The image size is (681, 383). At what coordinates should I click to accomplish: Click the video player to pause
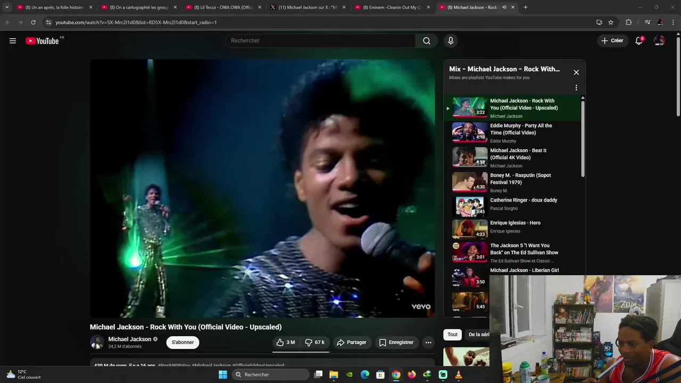(x=262, y=188)
